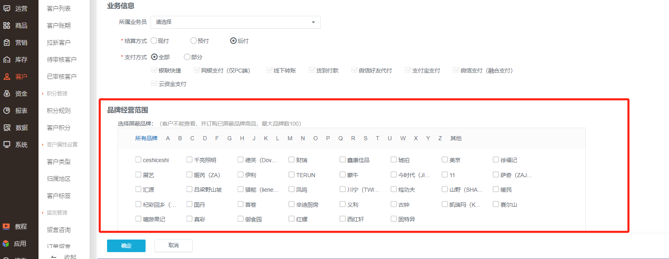Viewport: 669px width, 259px height.
Task: Select 全部 payment method radio
Action: coord(154,57)
